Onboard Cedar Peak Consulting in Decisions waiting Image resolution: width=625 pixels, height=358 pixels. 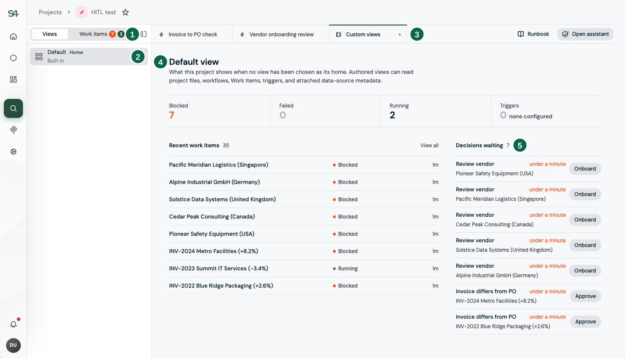click(x=585, y=220)
